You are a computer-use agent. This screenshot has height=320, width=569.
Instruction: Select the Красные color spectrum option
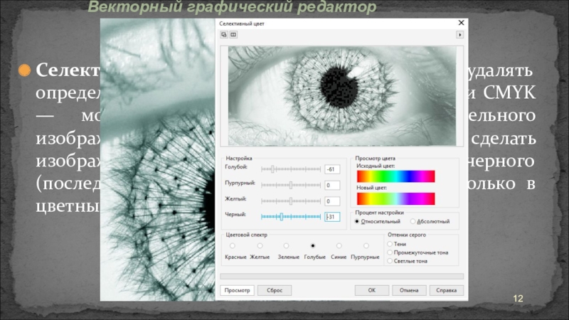pos(233,245)
